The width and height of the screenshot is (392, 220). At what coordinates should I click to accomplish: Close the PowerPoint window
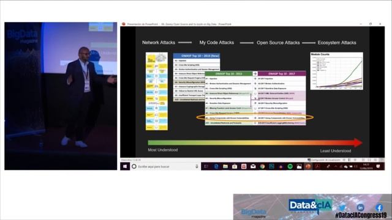[380, 24]
